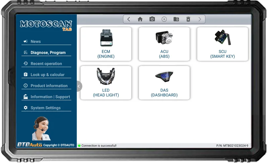Select the SCU (SMART KEY) label

(x=222, y=54)
